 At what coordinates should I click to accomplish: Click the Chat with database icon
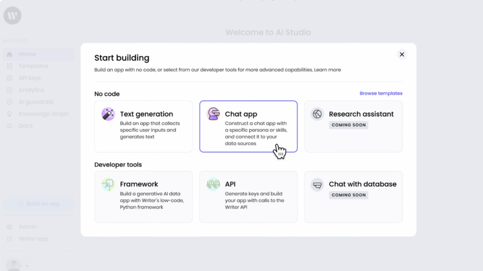point(317,184)
